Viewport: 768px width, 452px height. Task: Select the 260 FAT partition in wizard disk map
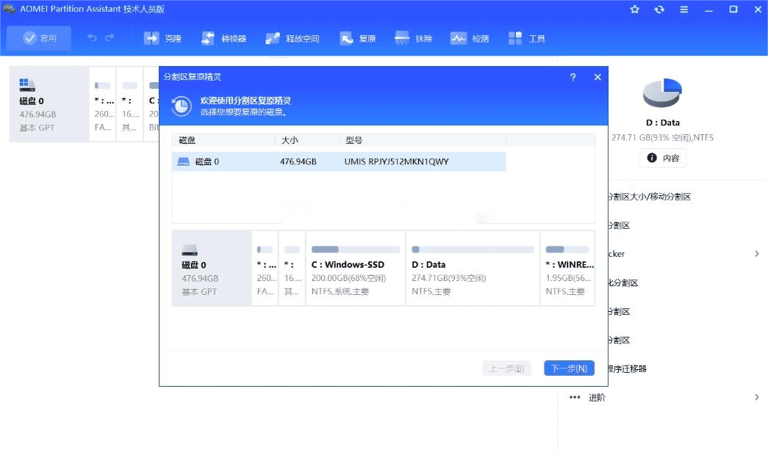(x=265, y=269)
